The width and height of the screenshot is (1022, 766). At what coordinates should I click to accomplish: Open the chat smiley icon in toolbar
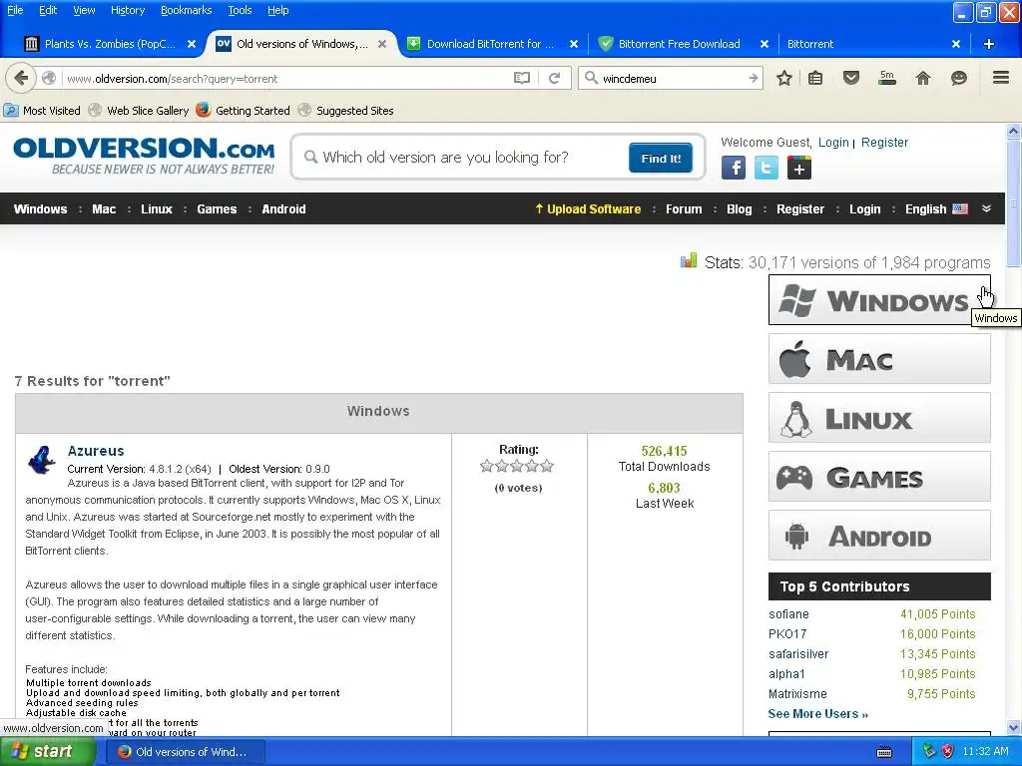click(959, 78)
